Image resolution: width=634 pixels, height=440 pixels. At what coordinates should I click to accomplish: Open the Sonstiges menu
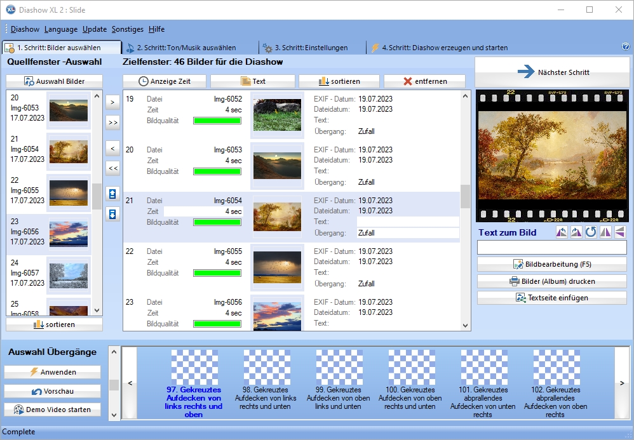(x=127, y=29)
